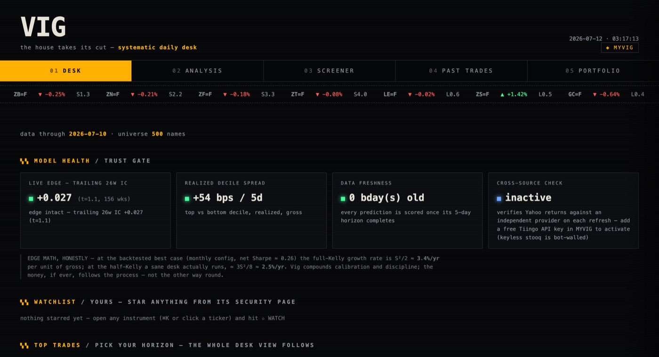Select the 04 PAST TRADES tab
Screen dimensions: 659x357
pos(461,71)
